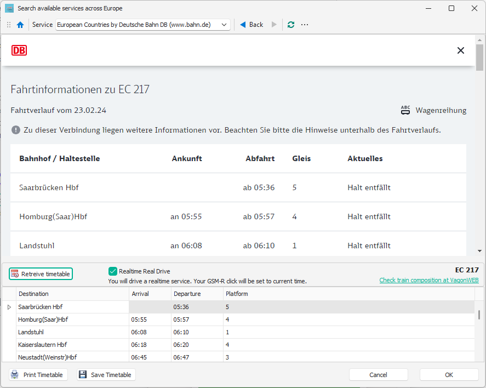This screenshot has height=388, width=486.
Task: Click Saarbrücken Hbf in DB page table
Action: tap(49, 187)
